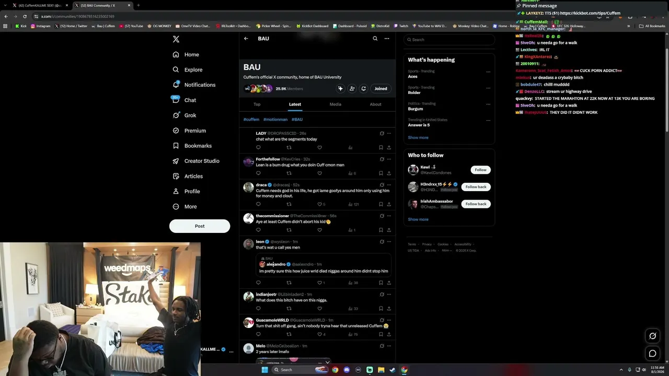This screenshot has width=669, height=376.
Task: Open more options on GuacamoleWRLD's post
Action: tap(389, 320)
